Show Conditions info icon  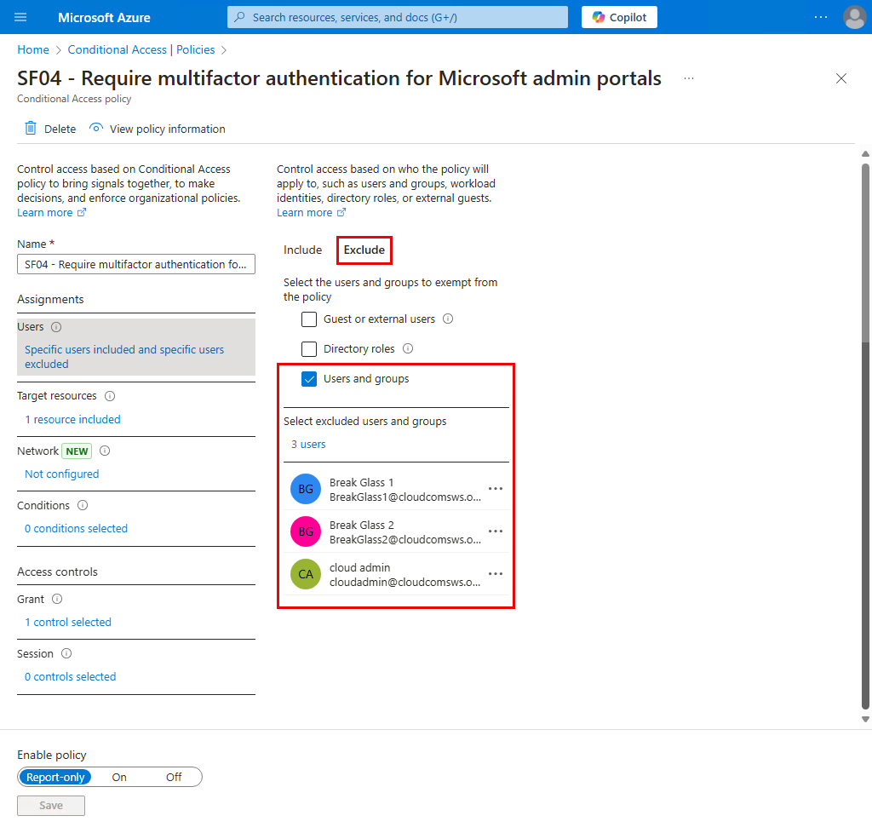83,505
